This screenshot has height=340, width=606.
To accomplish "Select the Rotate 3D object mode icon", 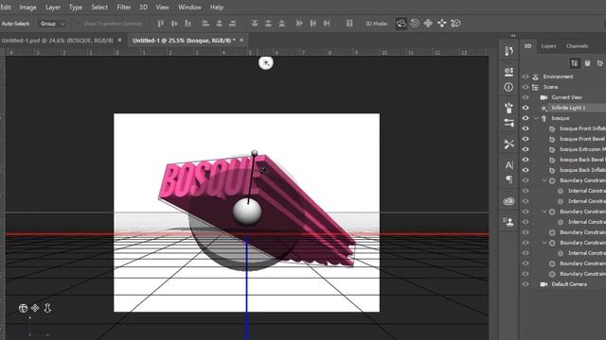I will 401,24.
